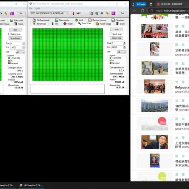Select the Error Scan tab
The image size is (189, 189).
[84, 23]
